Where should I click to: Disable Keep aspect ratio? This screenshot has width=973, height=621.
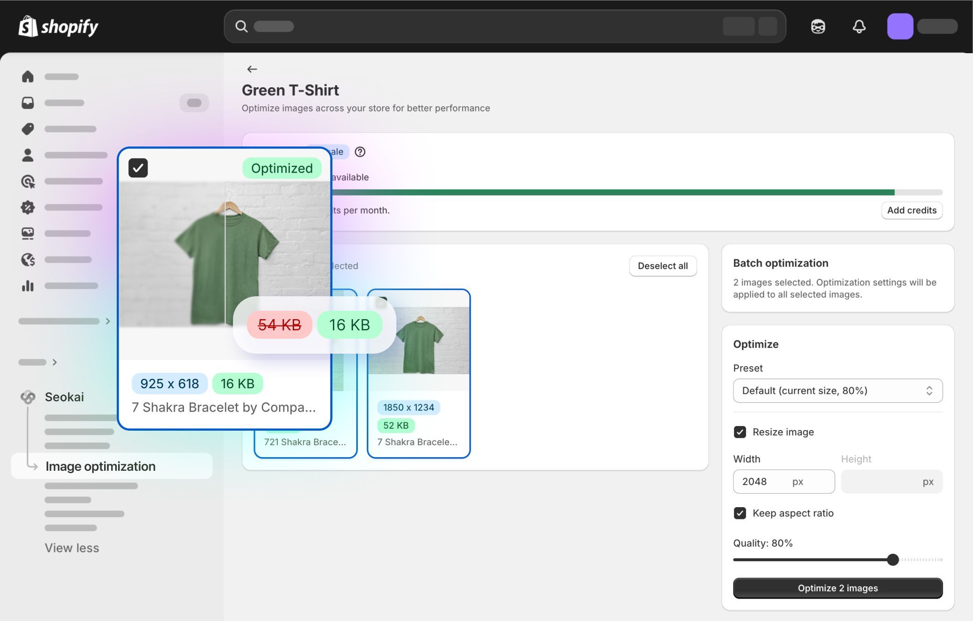click(740, 513)
